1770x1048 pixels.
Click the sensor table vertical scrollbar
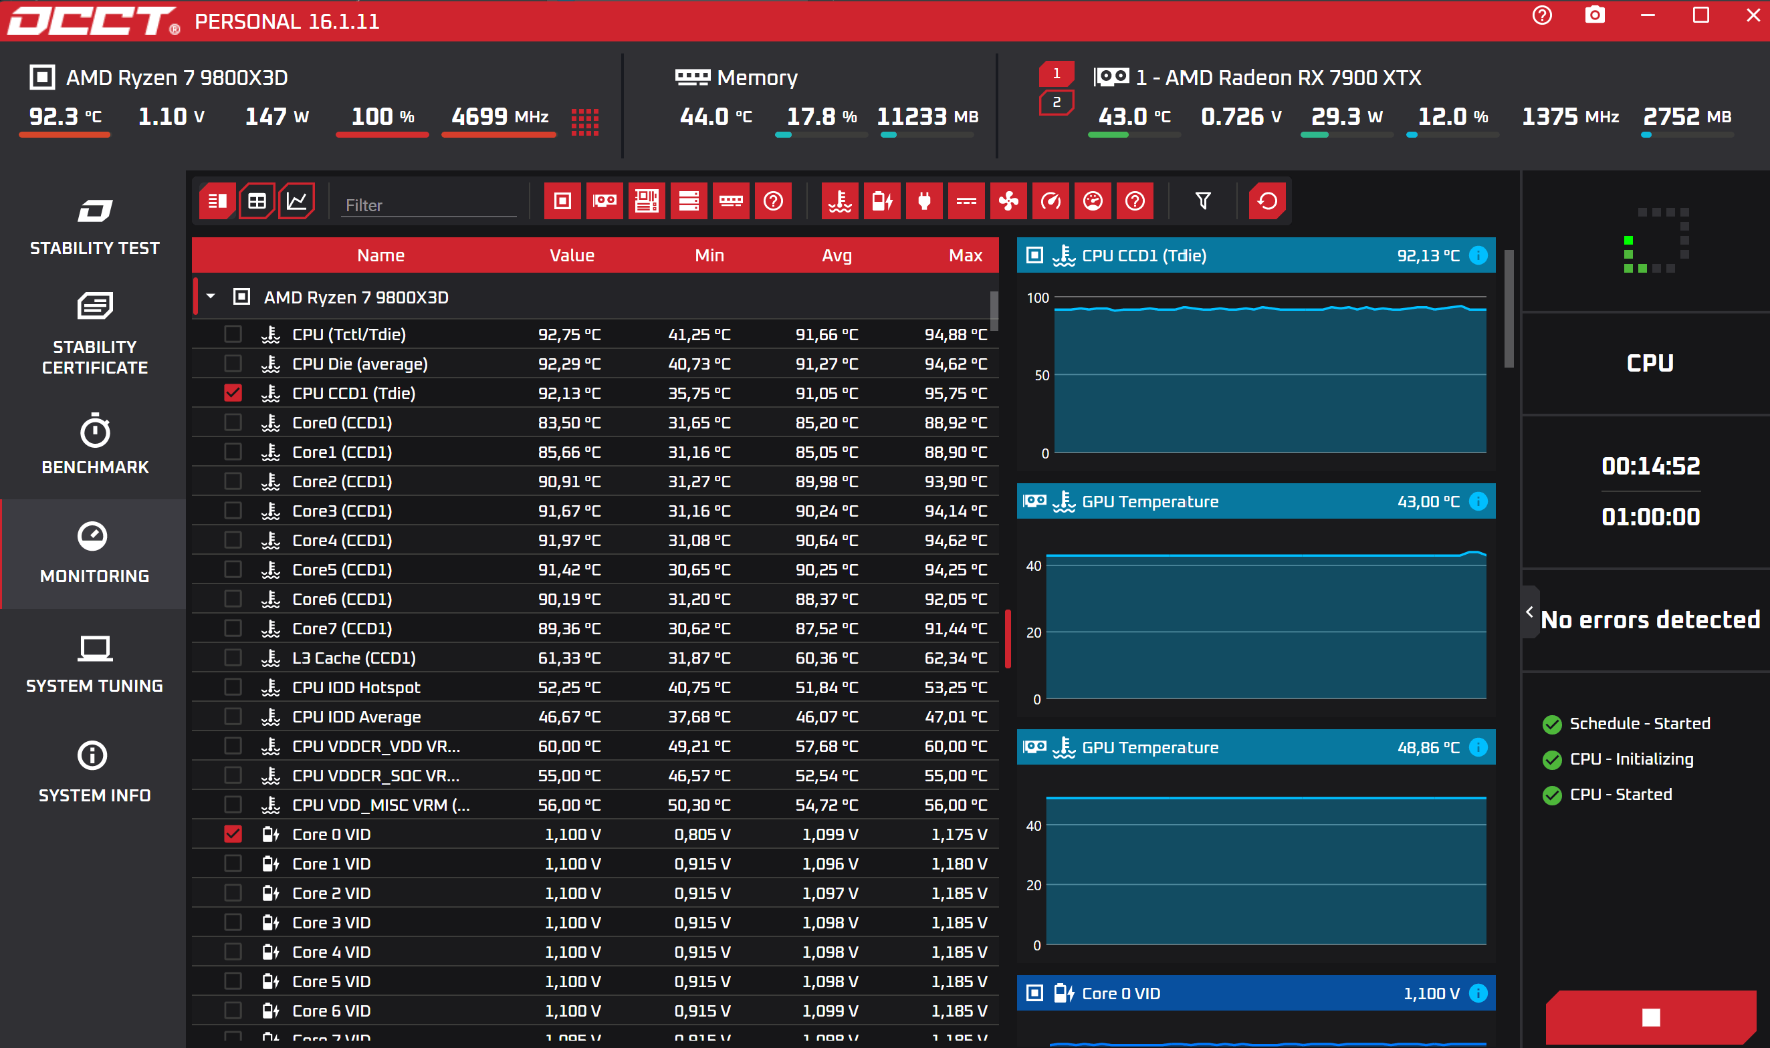tap(994, 311)
